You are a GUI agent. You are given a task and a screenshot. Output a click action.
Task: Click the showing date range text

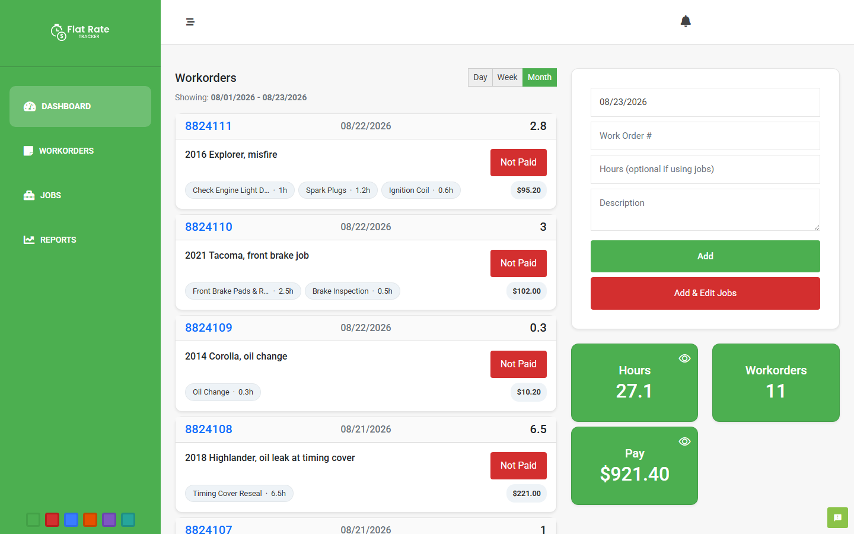241,97
